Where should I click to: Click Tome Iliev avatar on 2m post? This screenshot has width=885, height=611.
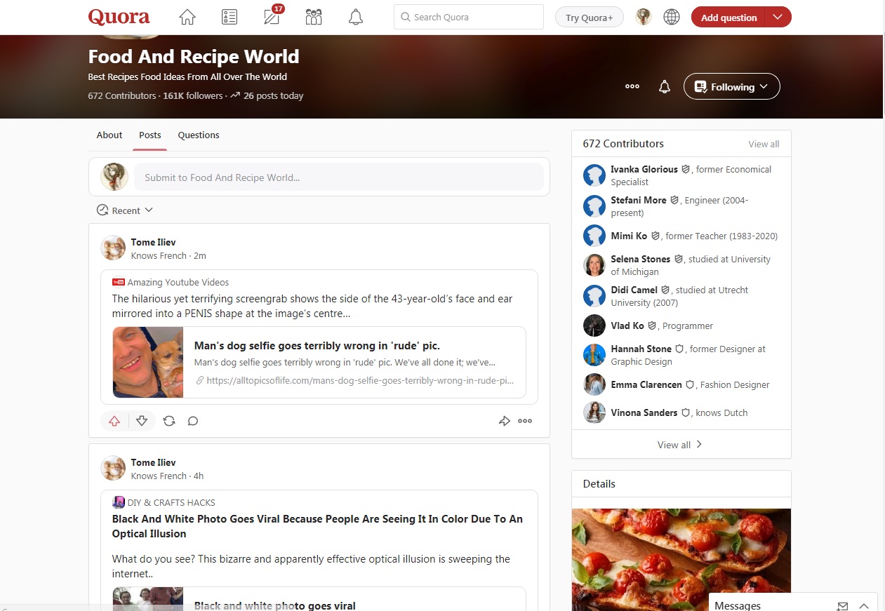pos(113,248)
